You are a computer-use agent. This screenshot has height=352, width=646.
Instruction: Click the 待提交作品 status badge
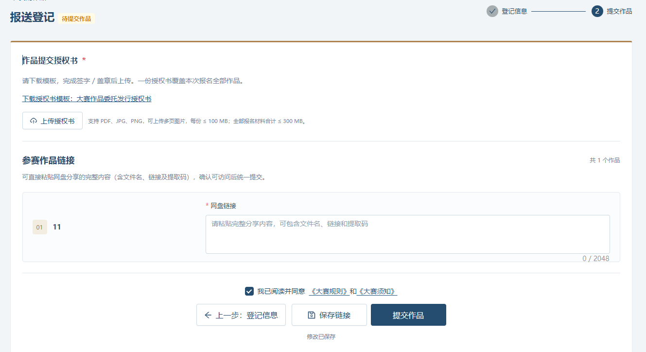coord(76,18)
